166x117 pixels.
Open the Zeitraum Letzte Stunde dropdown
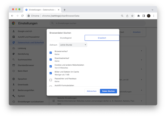pyautogui.click(x=73, y=45)
